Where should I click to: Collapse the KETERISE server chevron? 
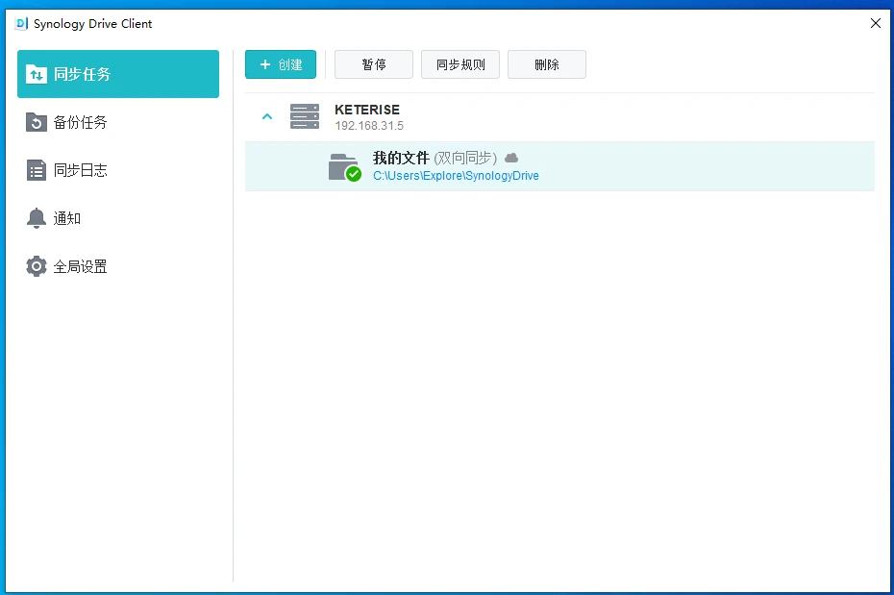click(267, 116)
